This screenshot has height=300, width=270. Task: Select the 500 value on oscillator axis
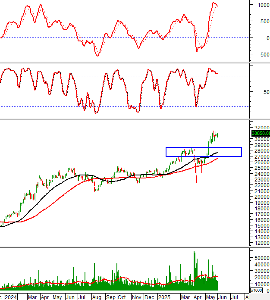click(x=265, y=22)
